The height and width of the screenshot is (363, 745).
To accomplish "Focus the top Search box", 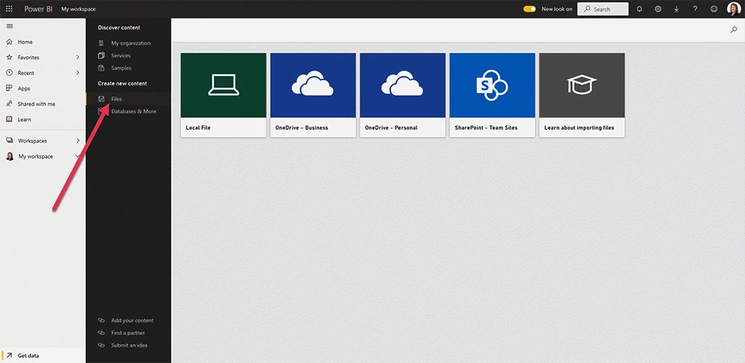I will [603, 9].
